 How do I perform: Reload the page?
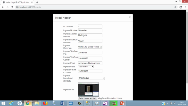(12, 7)
